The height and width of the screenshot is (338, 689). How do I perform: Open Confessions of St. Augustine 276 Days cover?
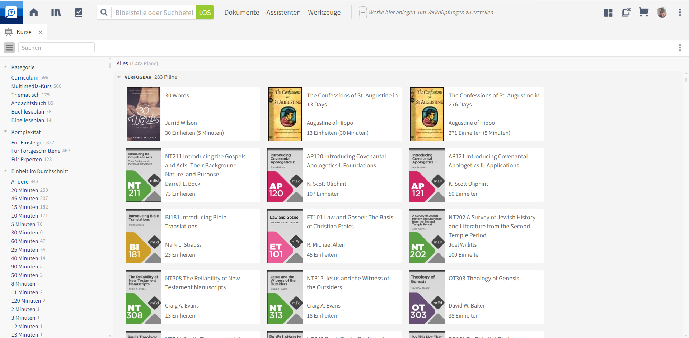pos(427,114)
